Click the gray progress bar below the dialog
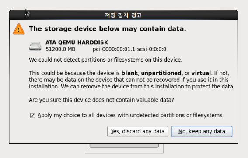The image size is (248, 158). coord(124,146)
